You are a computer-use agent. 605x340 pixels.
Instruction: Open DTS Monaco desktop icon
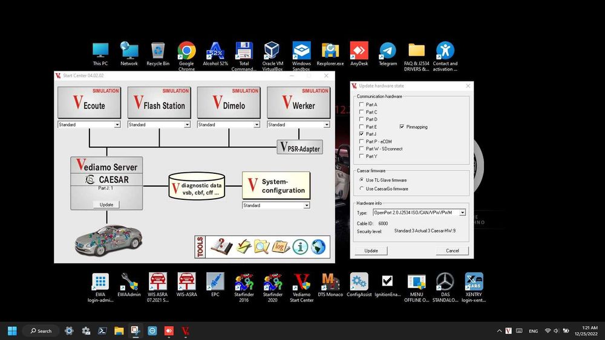tap(330, 285)
